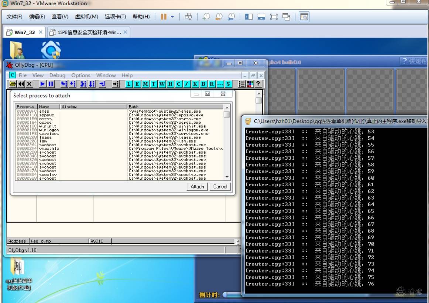Show Windows list with W button

(x=162, y=84)
